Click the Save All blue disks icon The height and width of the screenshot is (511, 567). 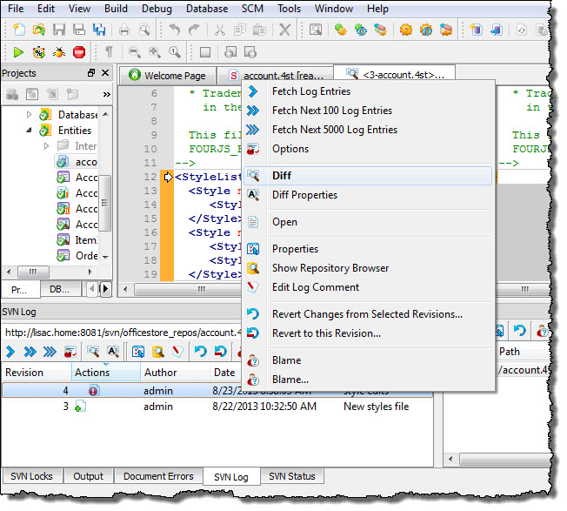click(99, 30)
